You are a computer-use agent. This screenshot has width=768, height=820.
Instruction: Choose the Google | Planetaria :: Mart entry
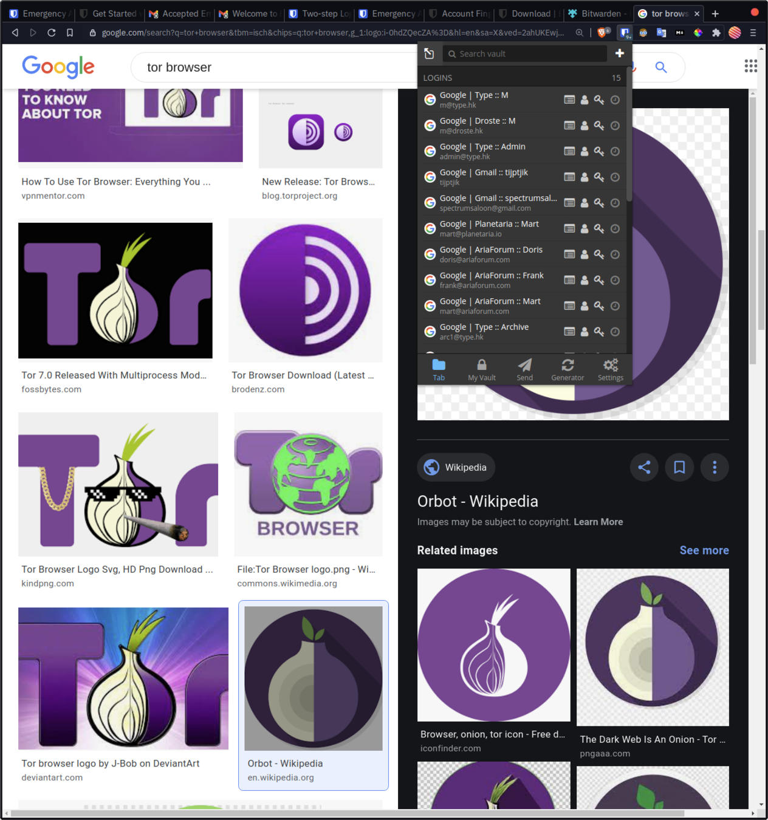click(490, 228)
